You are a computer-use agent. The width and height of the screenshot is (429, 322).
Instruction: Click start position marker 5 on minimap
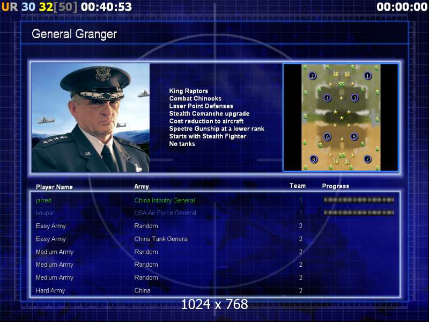coord(354,136)
